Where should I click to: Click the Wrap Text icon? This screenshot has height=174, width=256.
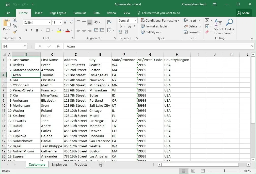click(x=109, y=22)
